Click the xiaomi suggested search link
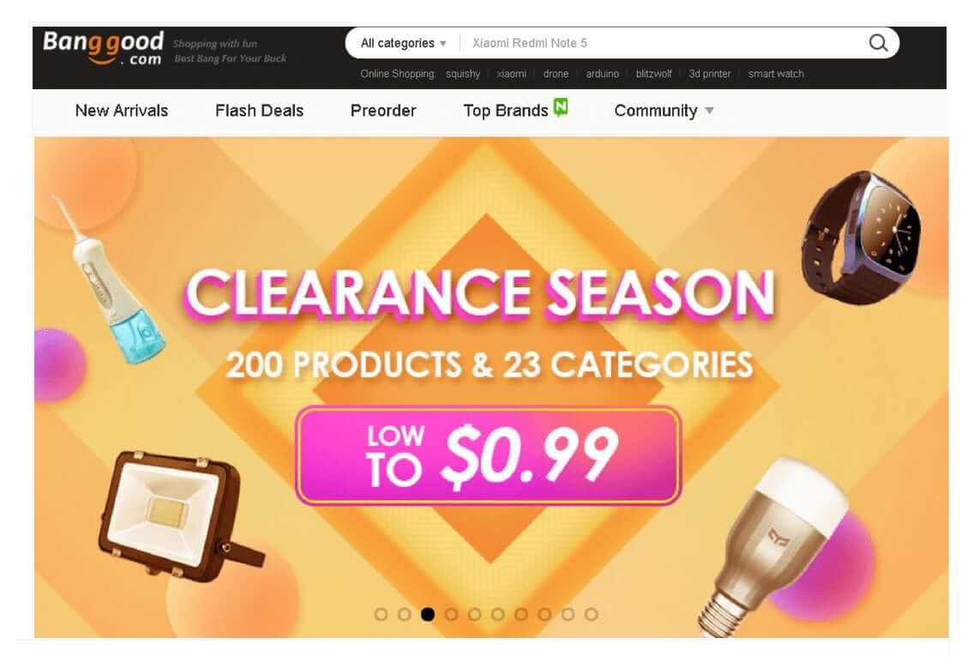This screenshot has height=668, width=980. 511,74
